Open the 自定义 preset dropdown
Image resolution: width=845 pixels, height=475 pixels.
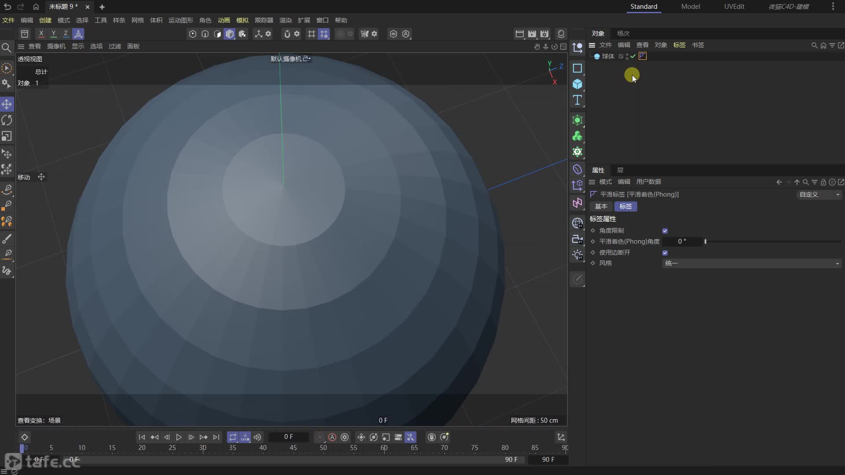(819, 194)
